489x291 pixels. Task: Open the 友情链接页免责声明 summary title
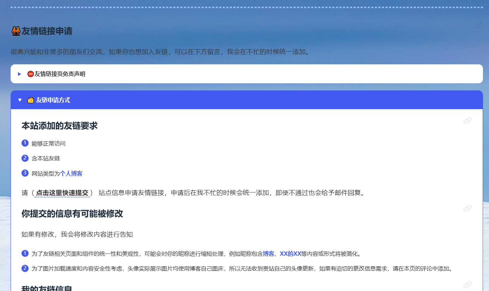[x=60, y=74]
